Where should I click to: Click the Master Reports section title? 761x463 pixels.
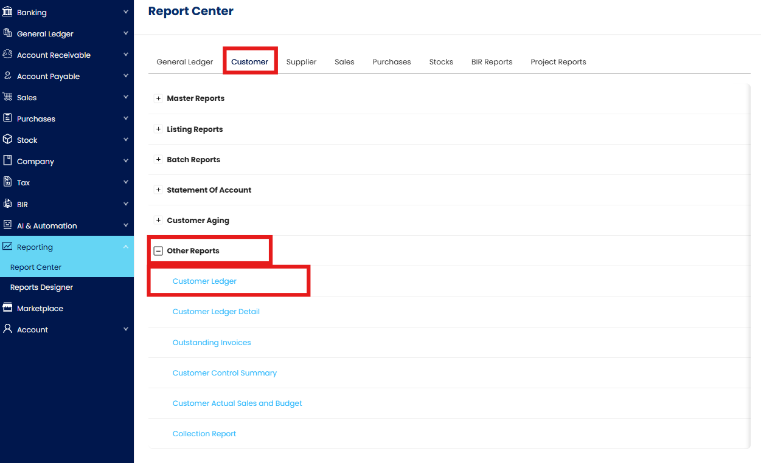[x=196, y=98]
